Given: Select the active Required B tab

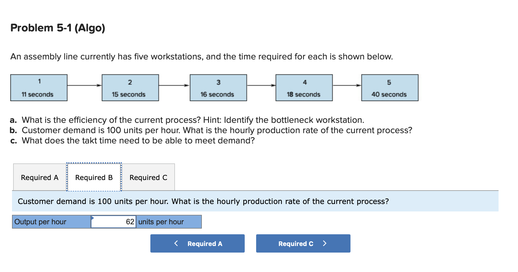Looking at the screenshot, I should tap(94, 177).
